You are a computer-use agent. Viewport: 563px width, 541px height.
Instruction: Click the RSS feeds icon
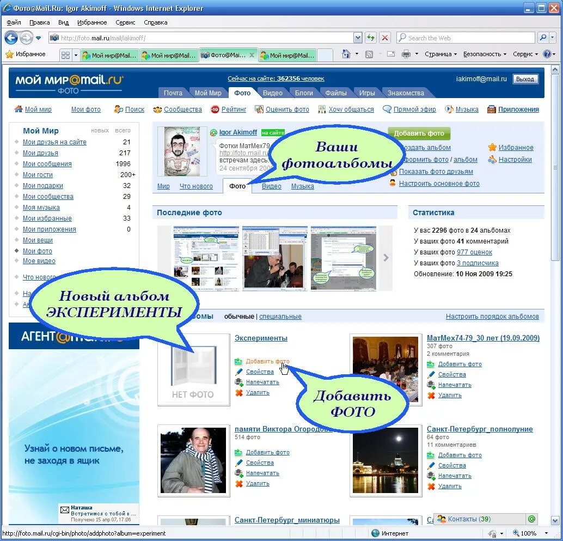click(369, 54)
